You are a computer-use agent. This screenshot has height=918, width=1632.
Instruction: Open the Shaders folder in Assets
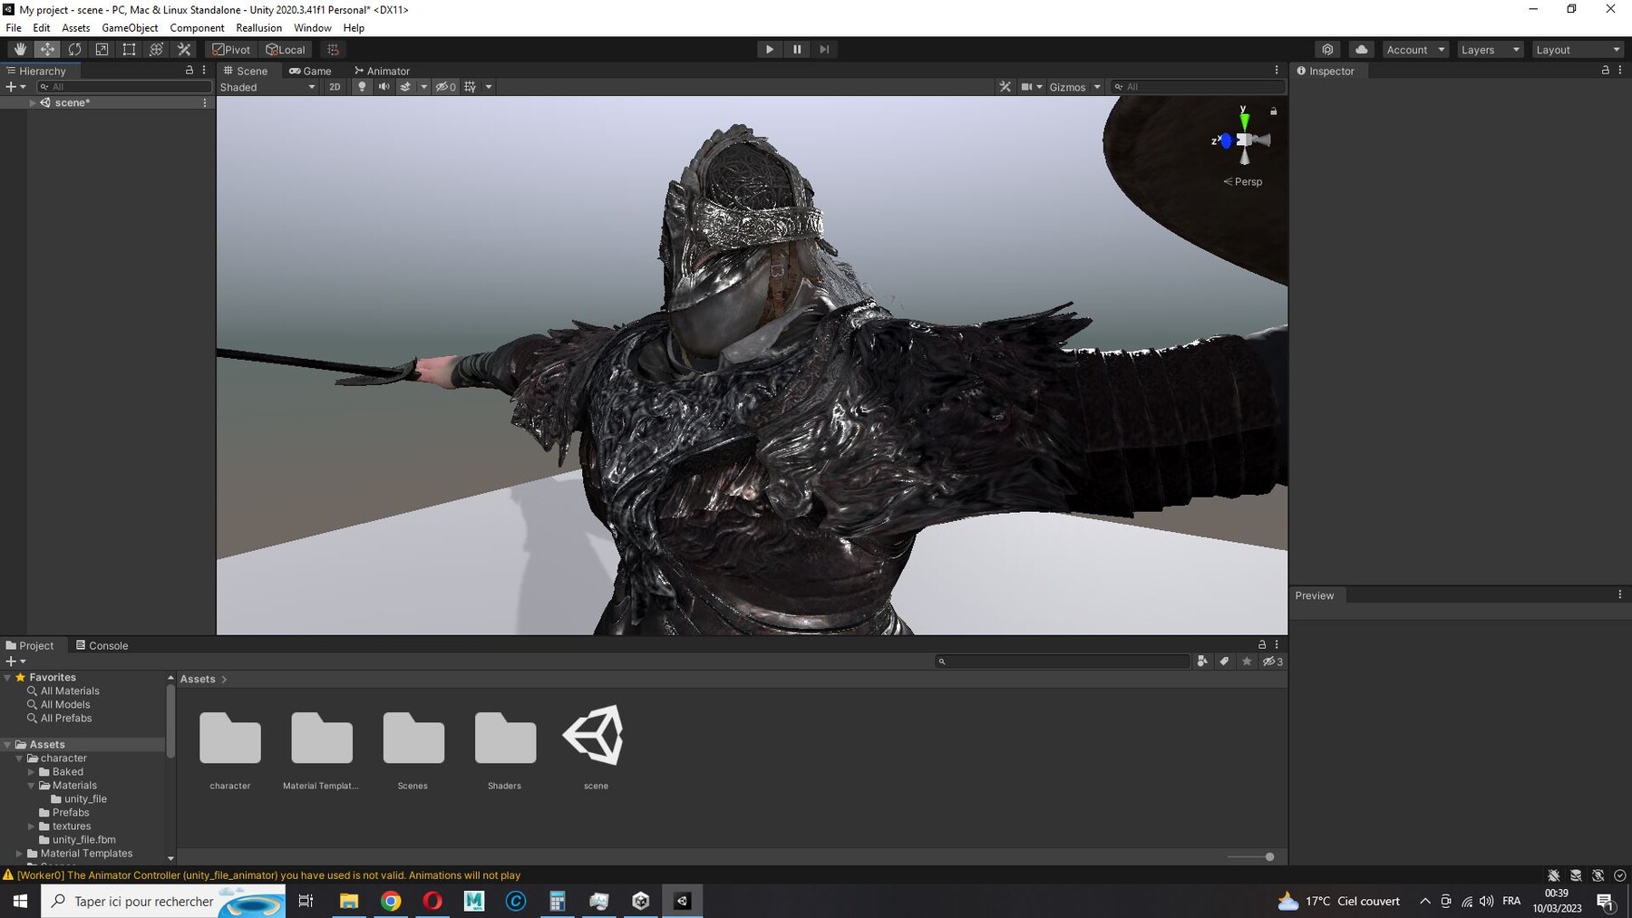pos(504,739)
